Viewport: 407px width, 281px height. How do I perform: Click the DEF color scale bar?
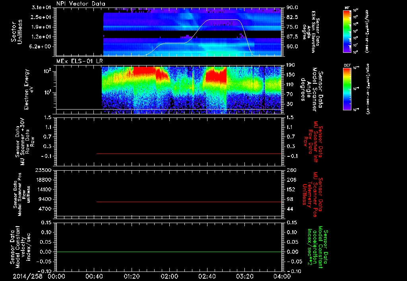(x=347, y=89)
